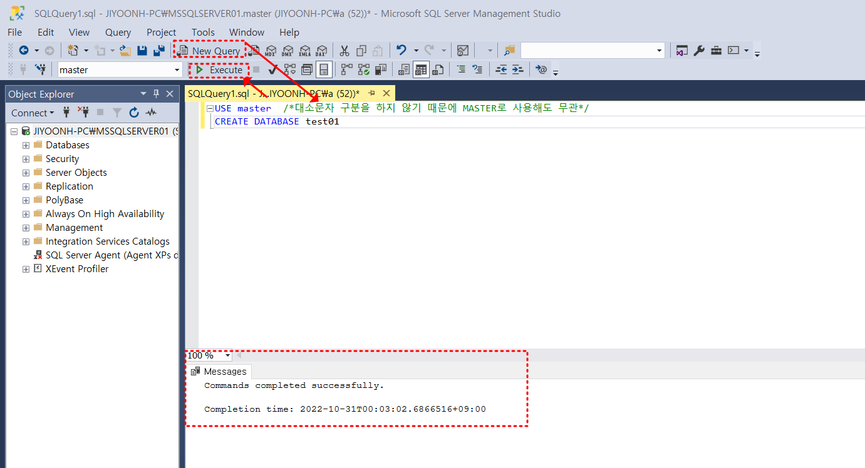Click Connect Object Explorer plug icon
Image resolution: width=865 pixels, height=468 pixels.
point(66,113)
